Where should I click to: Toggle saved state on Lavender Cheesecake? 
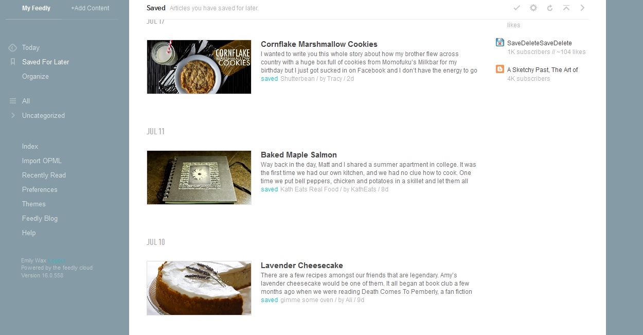click(269, 300)
